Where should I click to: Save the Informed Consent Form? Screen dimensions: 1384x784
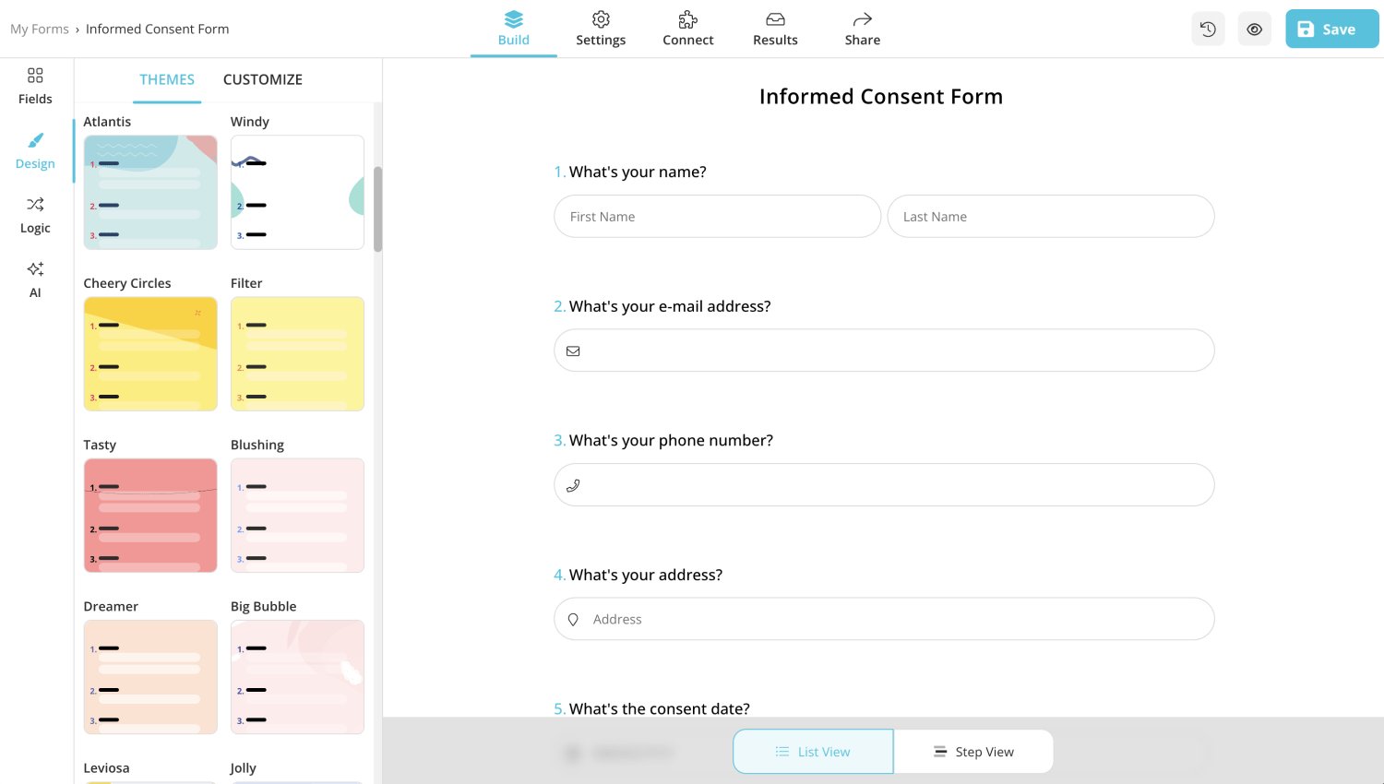pyautogui.click(x=1331, y=29)
